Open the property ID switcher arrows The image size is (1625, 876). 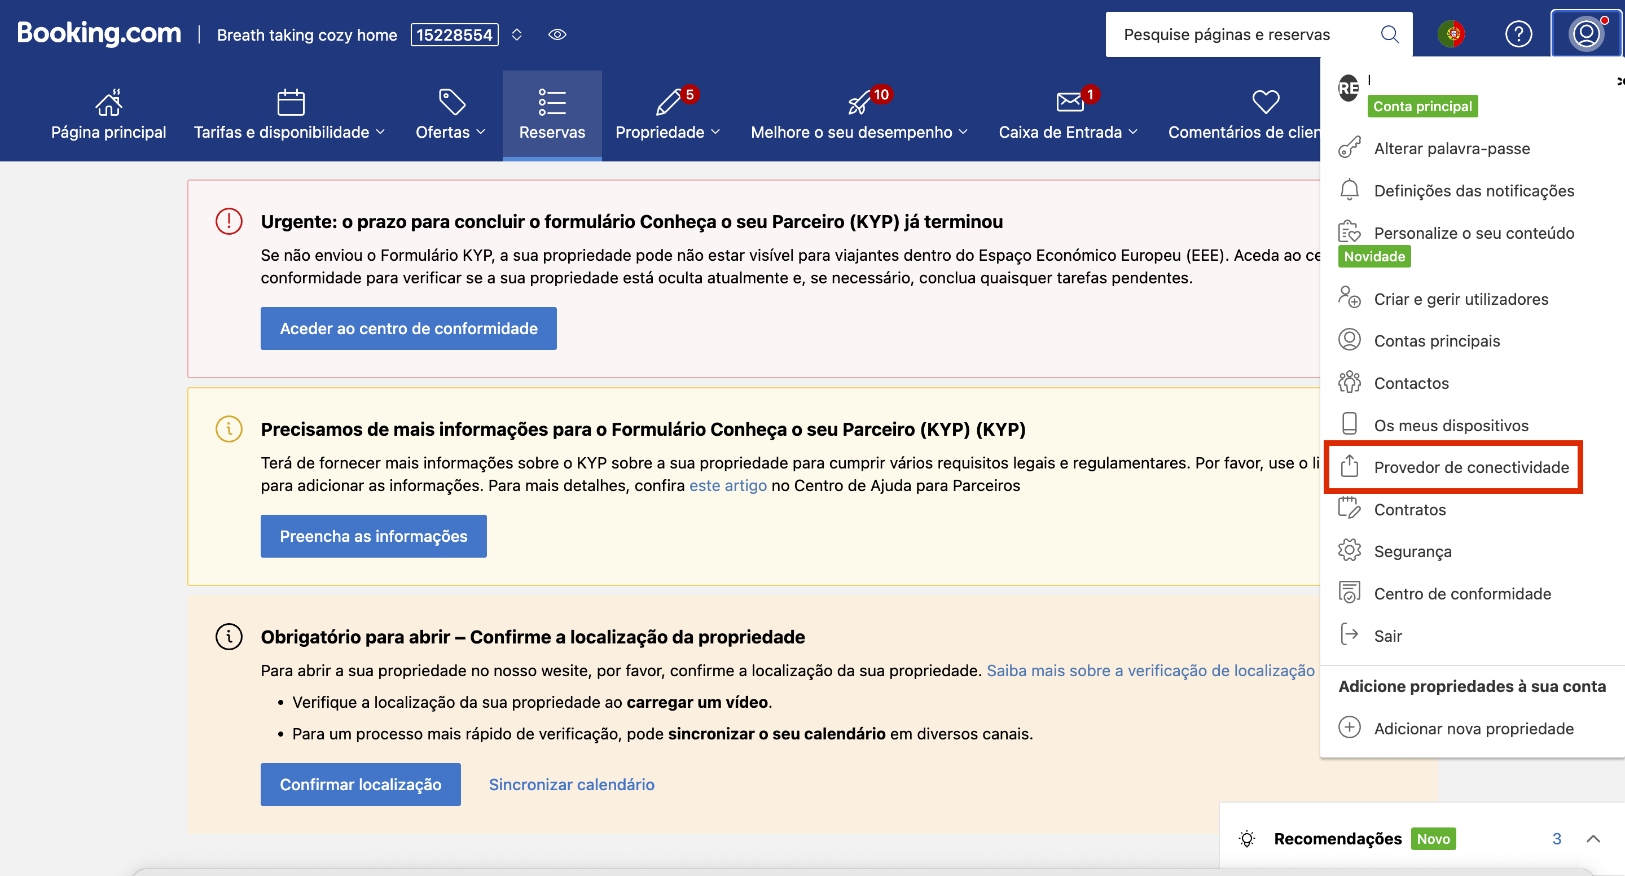point(517,34)
